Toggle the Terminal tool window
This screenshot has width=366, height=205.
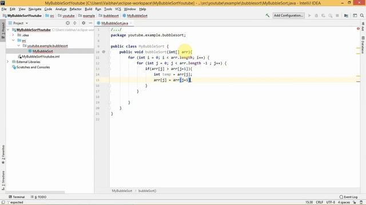tap(17, 197)
